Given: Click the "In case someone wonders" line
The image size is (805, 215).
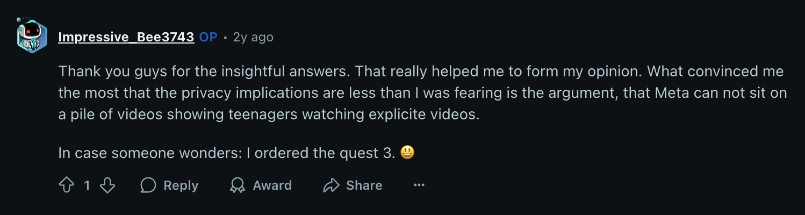Looking at the screenshot, I should tap(150, 153).
